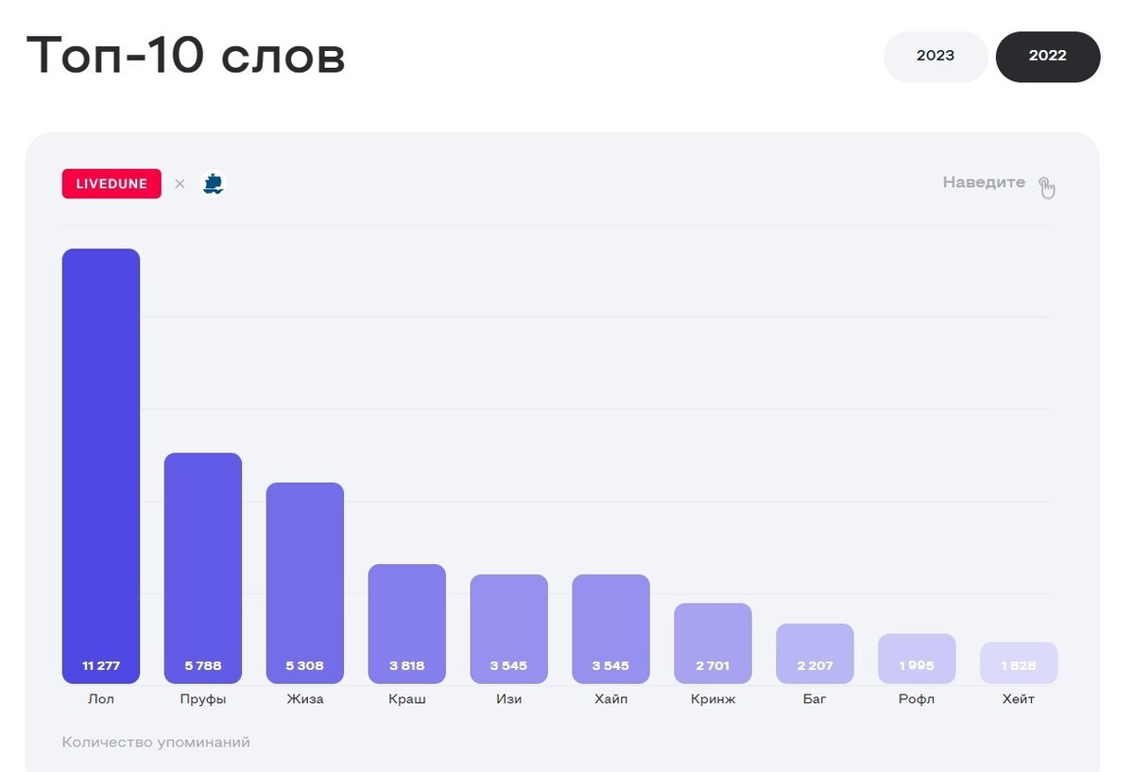This screenshot has height=772, width=1134.
Task: Click the Топ-10 слов heading
Action: 186,56
